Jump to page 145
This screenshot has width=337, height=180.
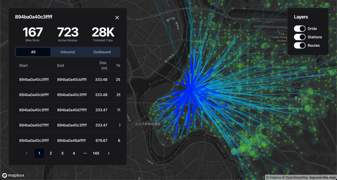pyautogui.click(x=96, y=153)
